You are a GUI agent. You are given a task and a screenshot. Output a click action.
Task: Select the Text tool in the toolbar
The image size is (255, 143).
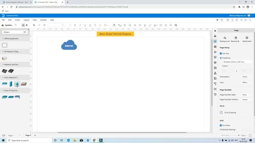point(114,25)
